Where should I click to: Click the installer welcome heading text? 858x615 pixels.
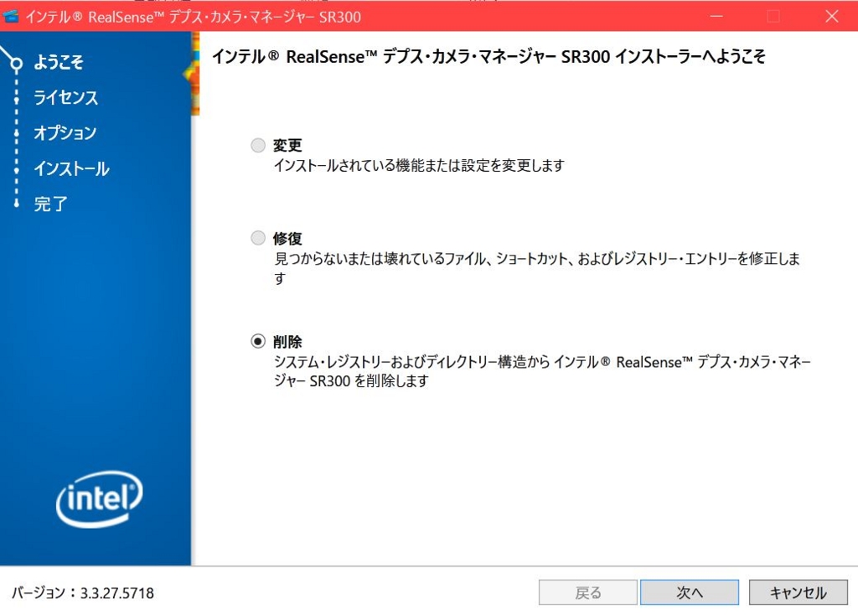[488, 56]
